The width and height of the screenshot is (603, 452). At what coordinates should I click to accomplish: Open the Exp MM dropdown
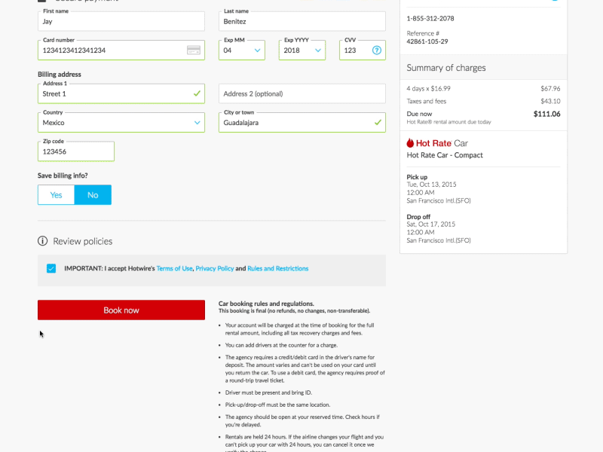pyautogui.click(x=242, y=50)
